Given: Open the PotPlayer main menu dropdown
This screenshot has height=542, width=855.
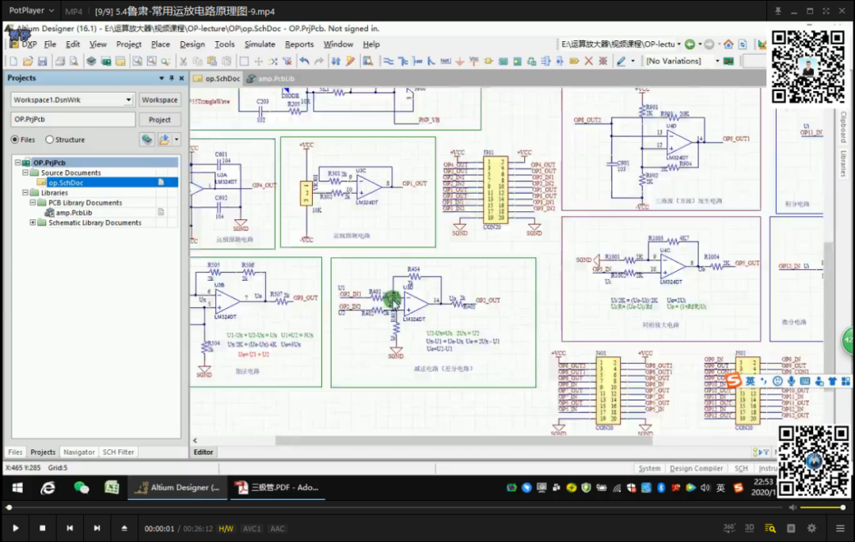Looking at the screenshot, I should 32,10.
